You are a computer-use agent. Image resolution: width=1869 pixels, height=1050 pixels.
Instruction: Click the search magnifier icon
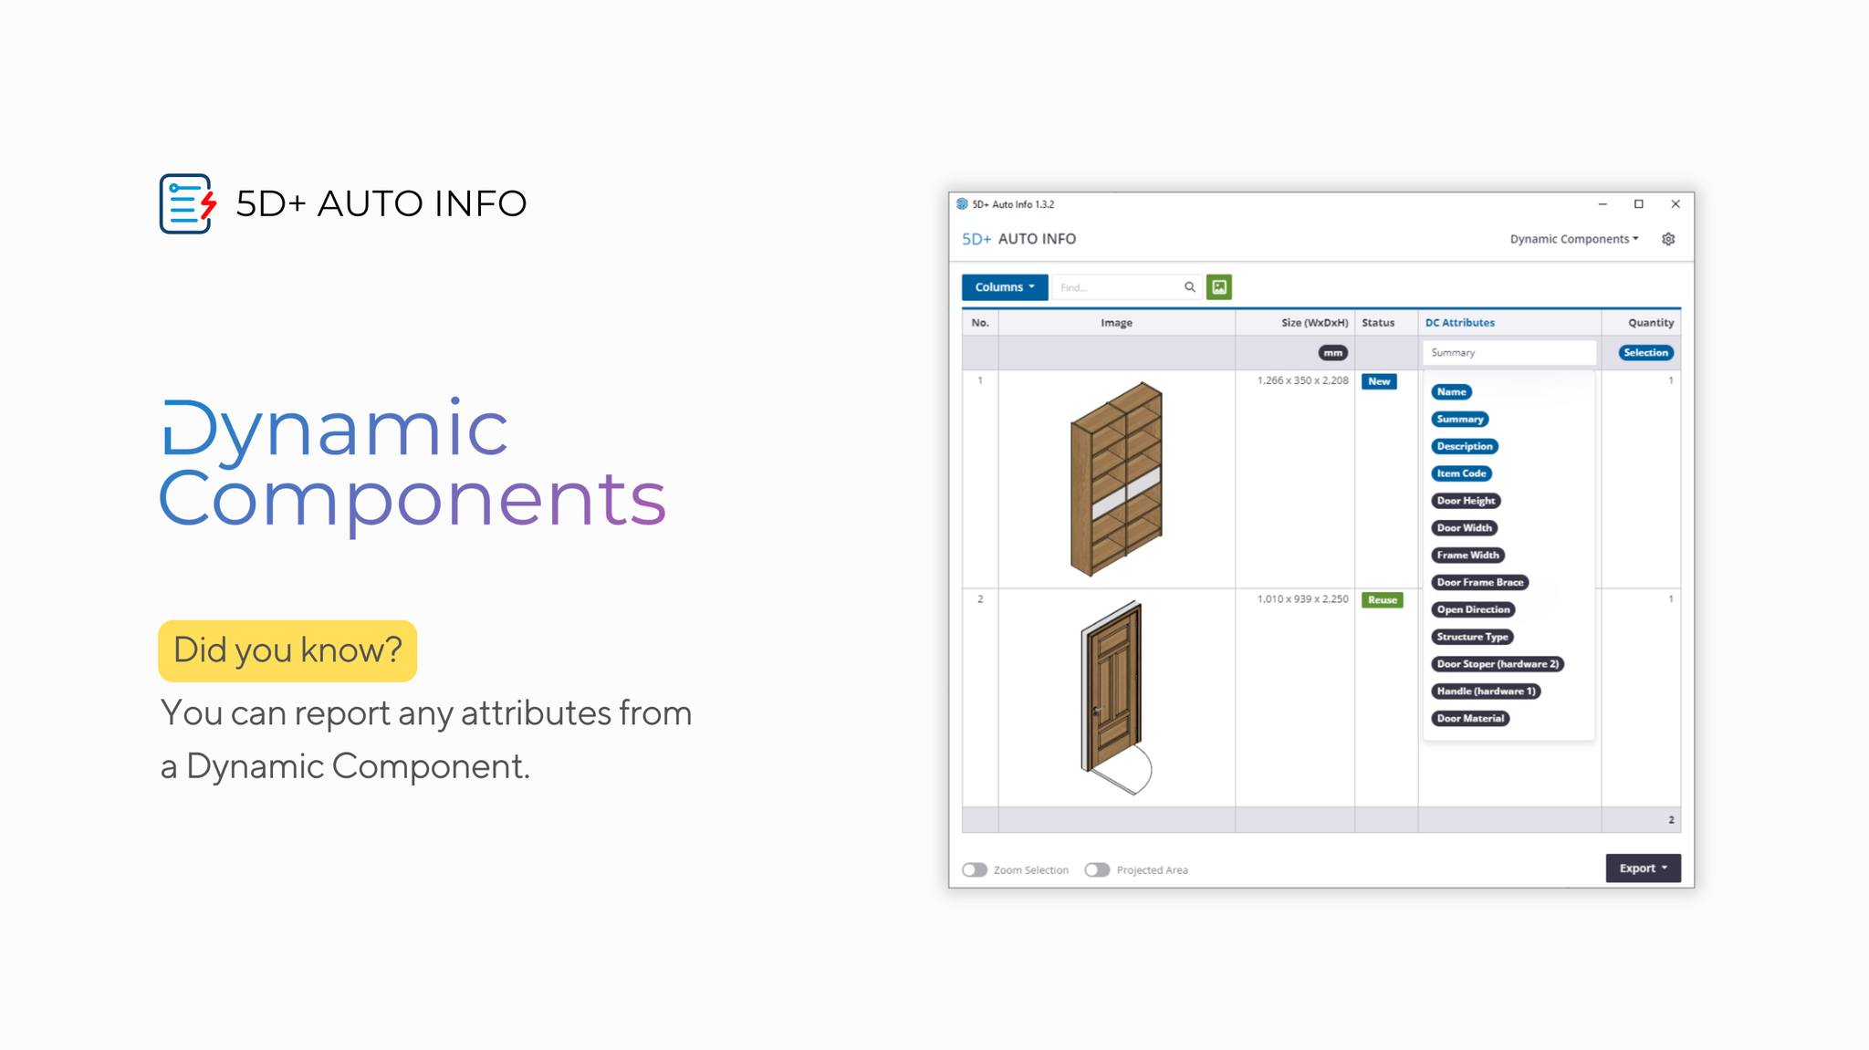pyautogui.click(x=1190, y=287)
